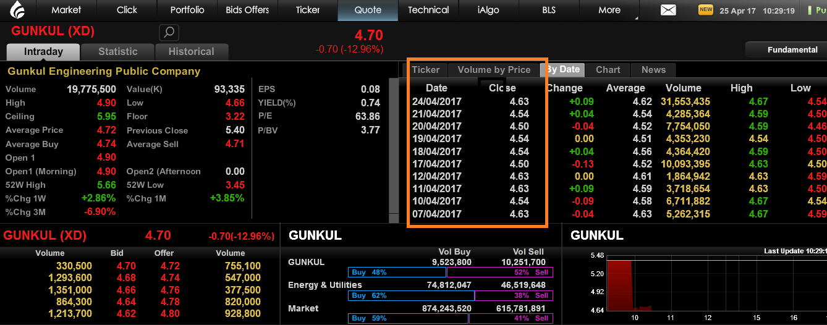Open the Click menu
The image size is (827, 325).
[x=127, y=10]
